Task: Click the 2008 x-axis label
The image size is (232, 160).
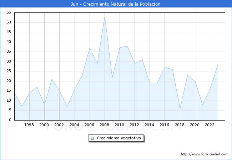Action: click(105, 125)
